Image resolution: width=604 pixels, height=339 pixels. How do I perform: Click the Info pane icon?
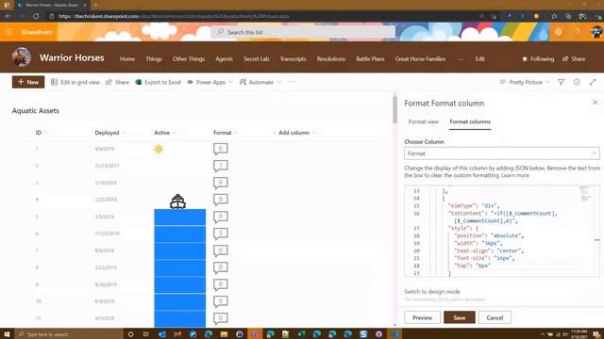click(x=577, y=82)
